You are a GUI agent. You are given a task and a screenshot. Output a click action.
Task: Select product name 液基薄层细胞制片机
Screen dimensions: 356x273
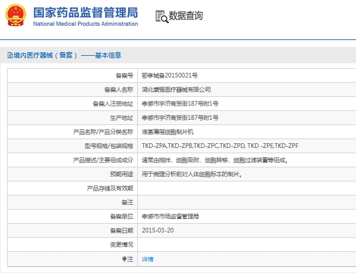[168, 132]
